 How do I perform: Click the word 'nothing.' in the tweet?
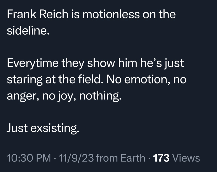pos(100,96)
